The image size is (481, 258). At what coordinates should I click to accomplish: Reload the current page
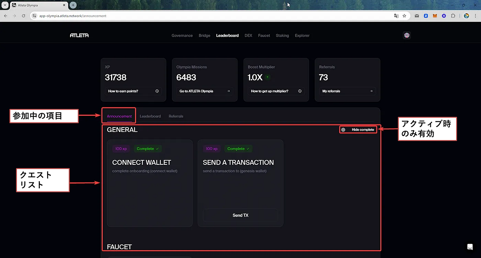[23, 16]
